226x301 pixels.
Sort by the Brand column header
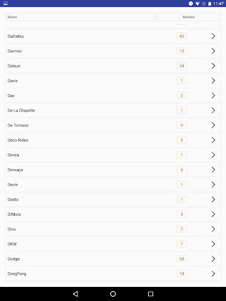coord(80,17)
